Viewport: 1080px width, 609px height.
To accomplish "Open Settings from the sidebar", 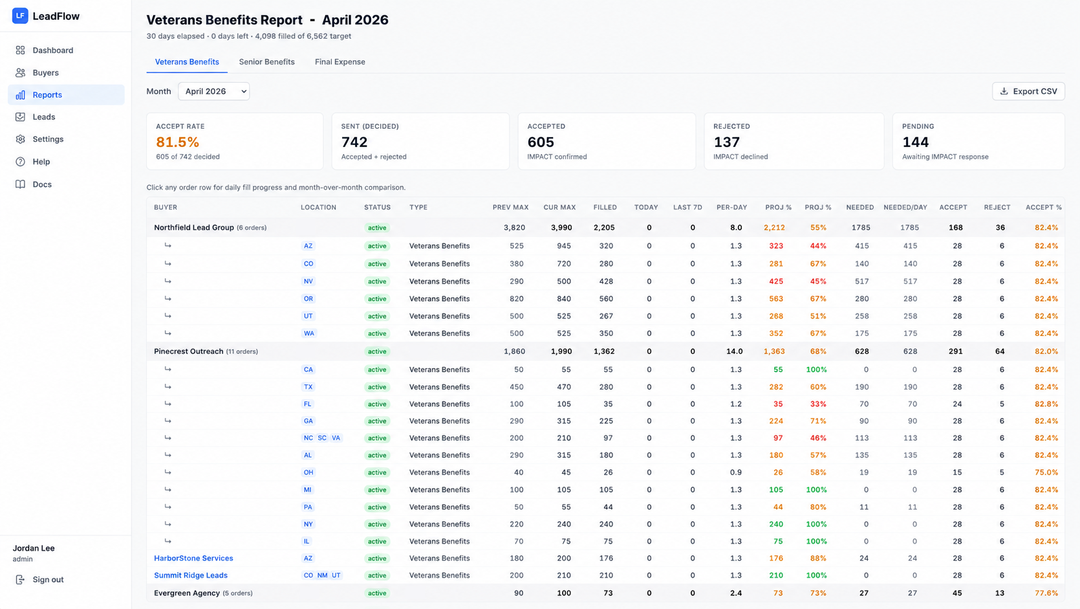I will coord(66,139).
